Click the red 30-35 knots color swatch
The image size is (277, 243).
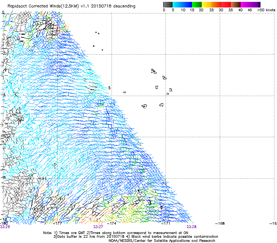[226, 4]
